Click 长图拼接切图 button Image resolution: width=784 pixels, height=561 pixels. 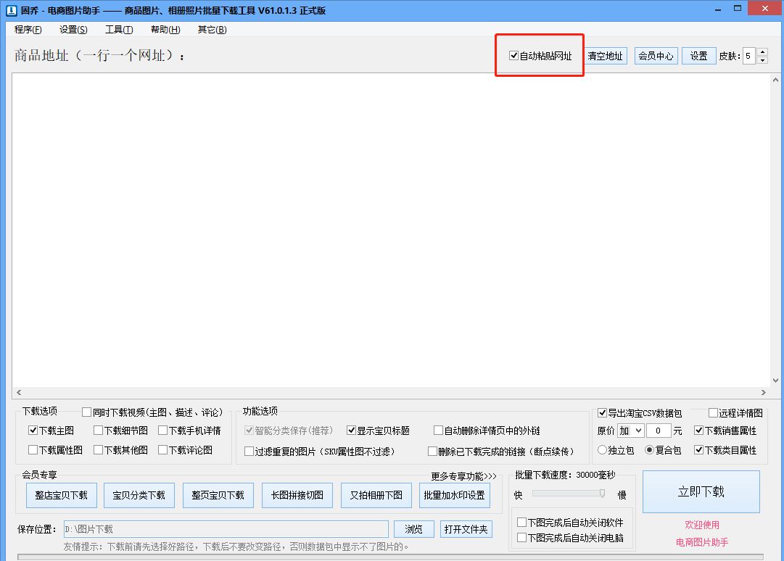pos(297,495)
